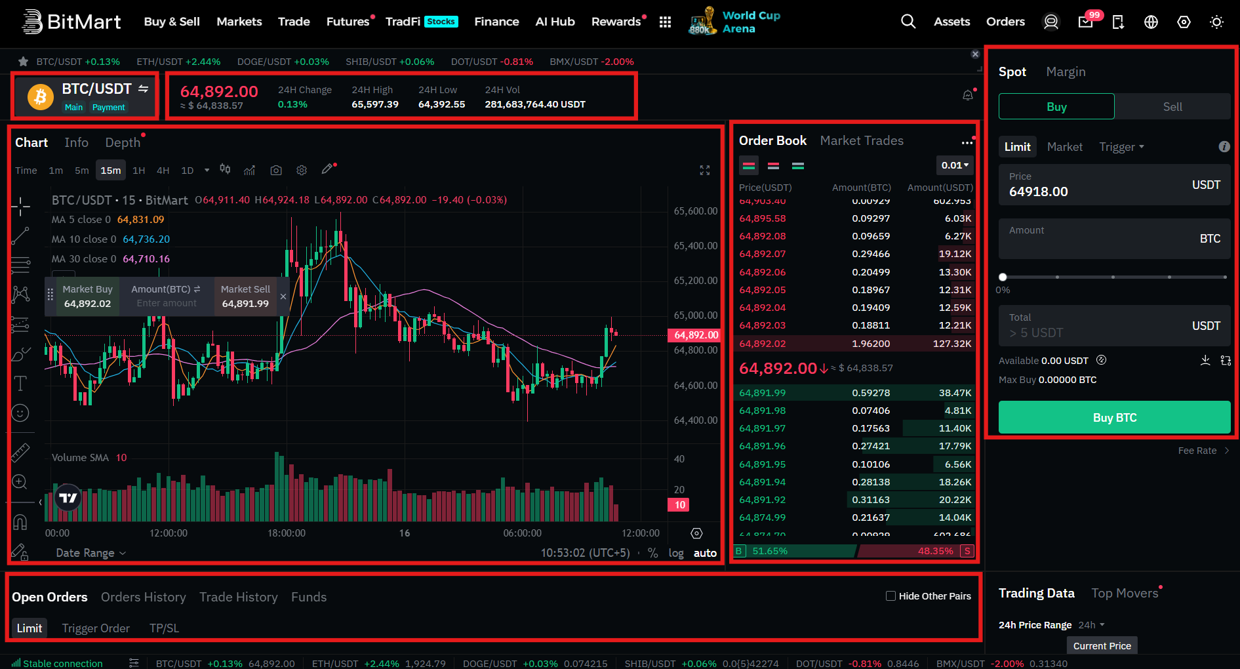Open the download app phone icon
This screenshot has height=669, width=1240.
coord(1118,22)
